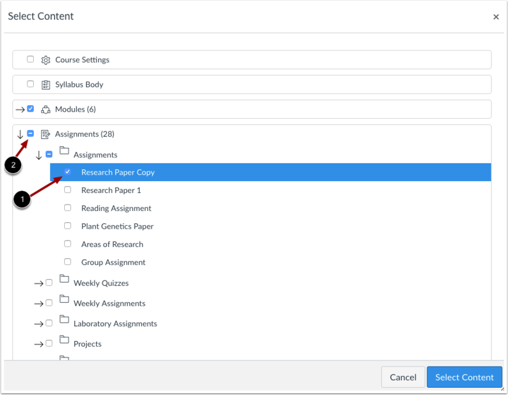Check the Projects group checkbox
508x395 pixels.
point(49,343)
